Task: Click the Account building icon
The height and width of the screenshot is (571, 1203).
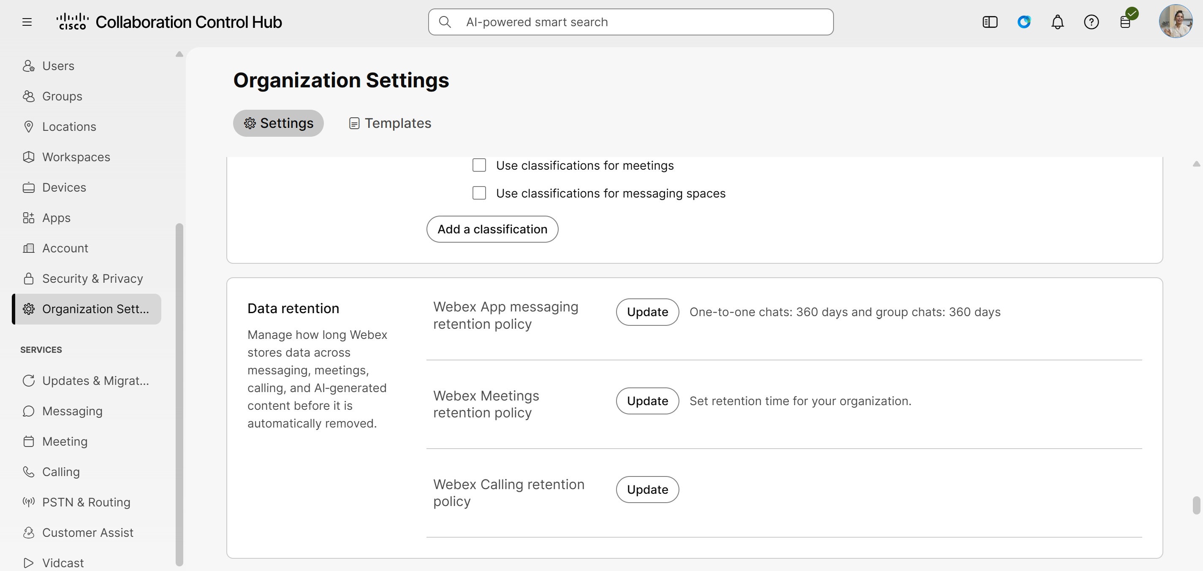Action: [x=28, y=248]
